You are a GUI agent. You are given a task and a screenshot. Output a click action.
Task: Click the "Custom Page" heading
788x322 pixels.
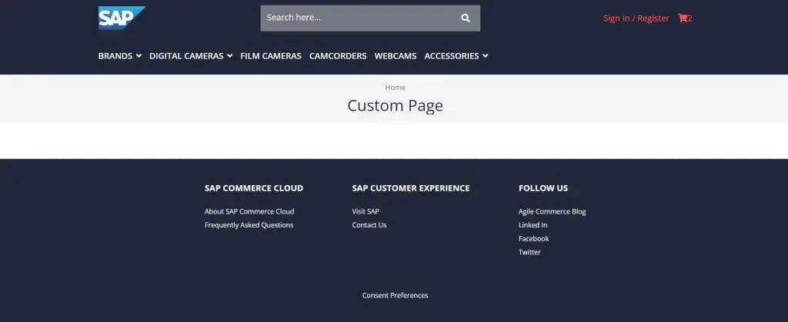pos(395,105)
